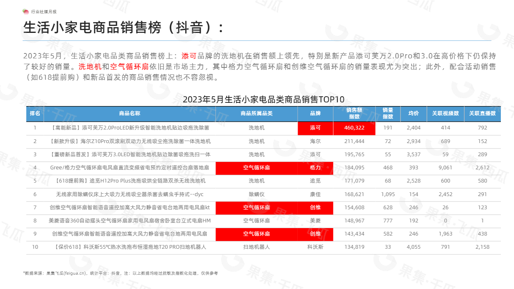Click product name 追觅H12Pro Plus洗拖吸烘
Screen dimensions: 514x289
pos(130,180)
